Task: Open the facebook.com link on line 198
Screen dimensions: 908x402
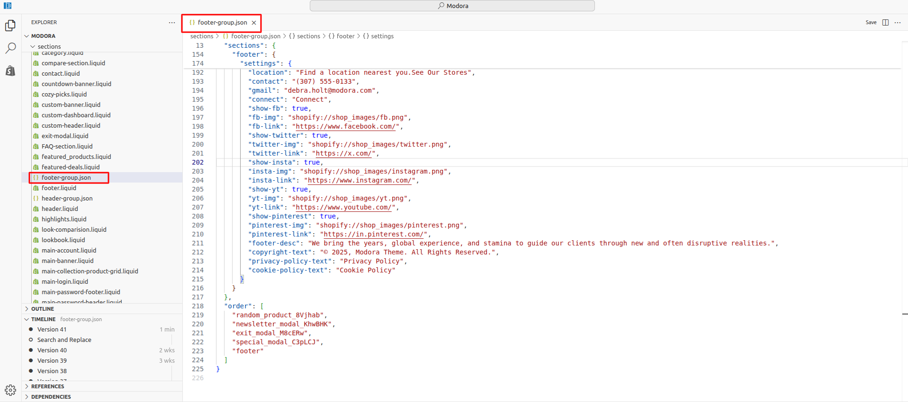Action: click(x=345, y=126)
